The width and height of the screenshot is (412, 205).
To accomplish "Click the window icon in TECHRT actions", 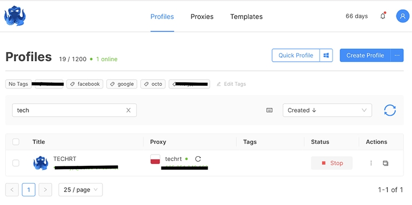I will [385, 163].
